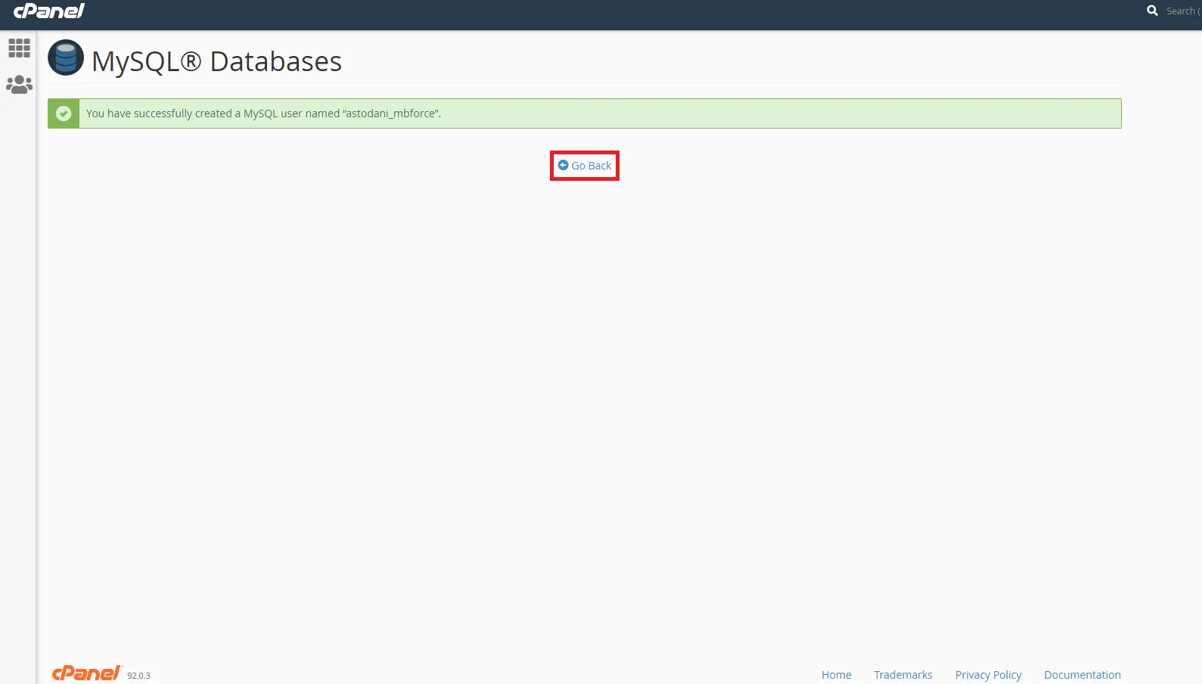Viewport: 1202px width, 684px height.
Task: Click the successfully created user message text
Action: [212, 113]
